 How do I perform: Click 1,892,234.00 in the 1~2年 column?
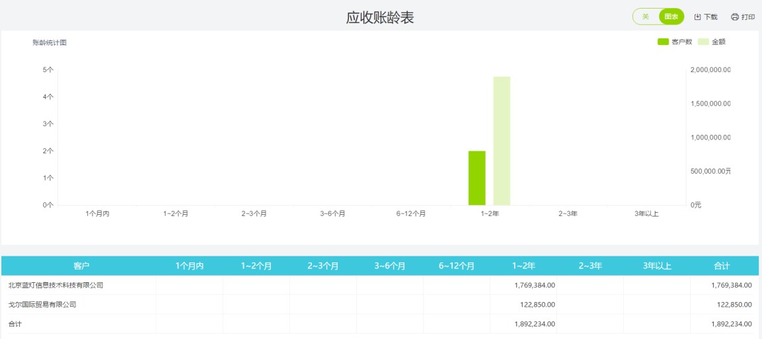pyautogui.click(x=535, y=323)
